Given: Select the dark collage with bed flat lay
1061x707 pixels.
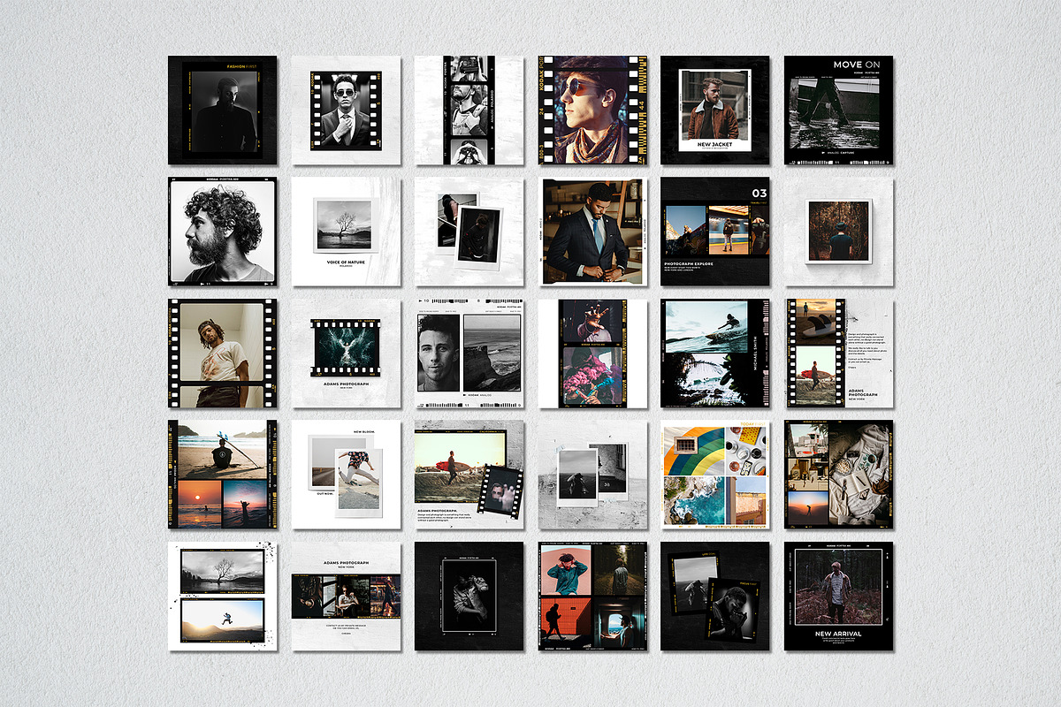Looking at the screenshot, I should [x=838, y=475].
